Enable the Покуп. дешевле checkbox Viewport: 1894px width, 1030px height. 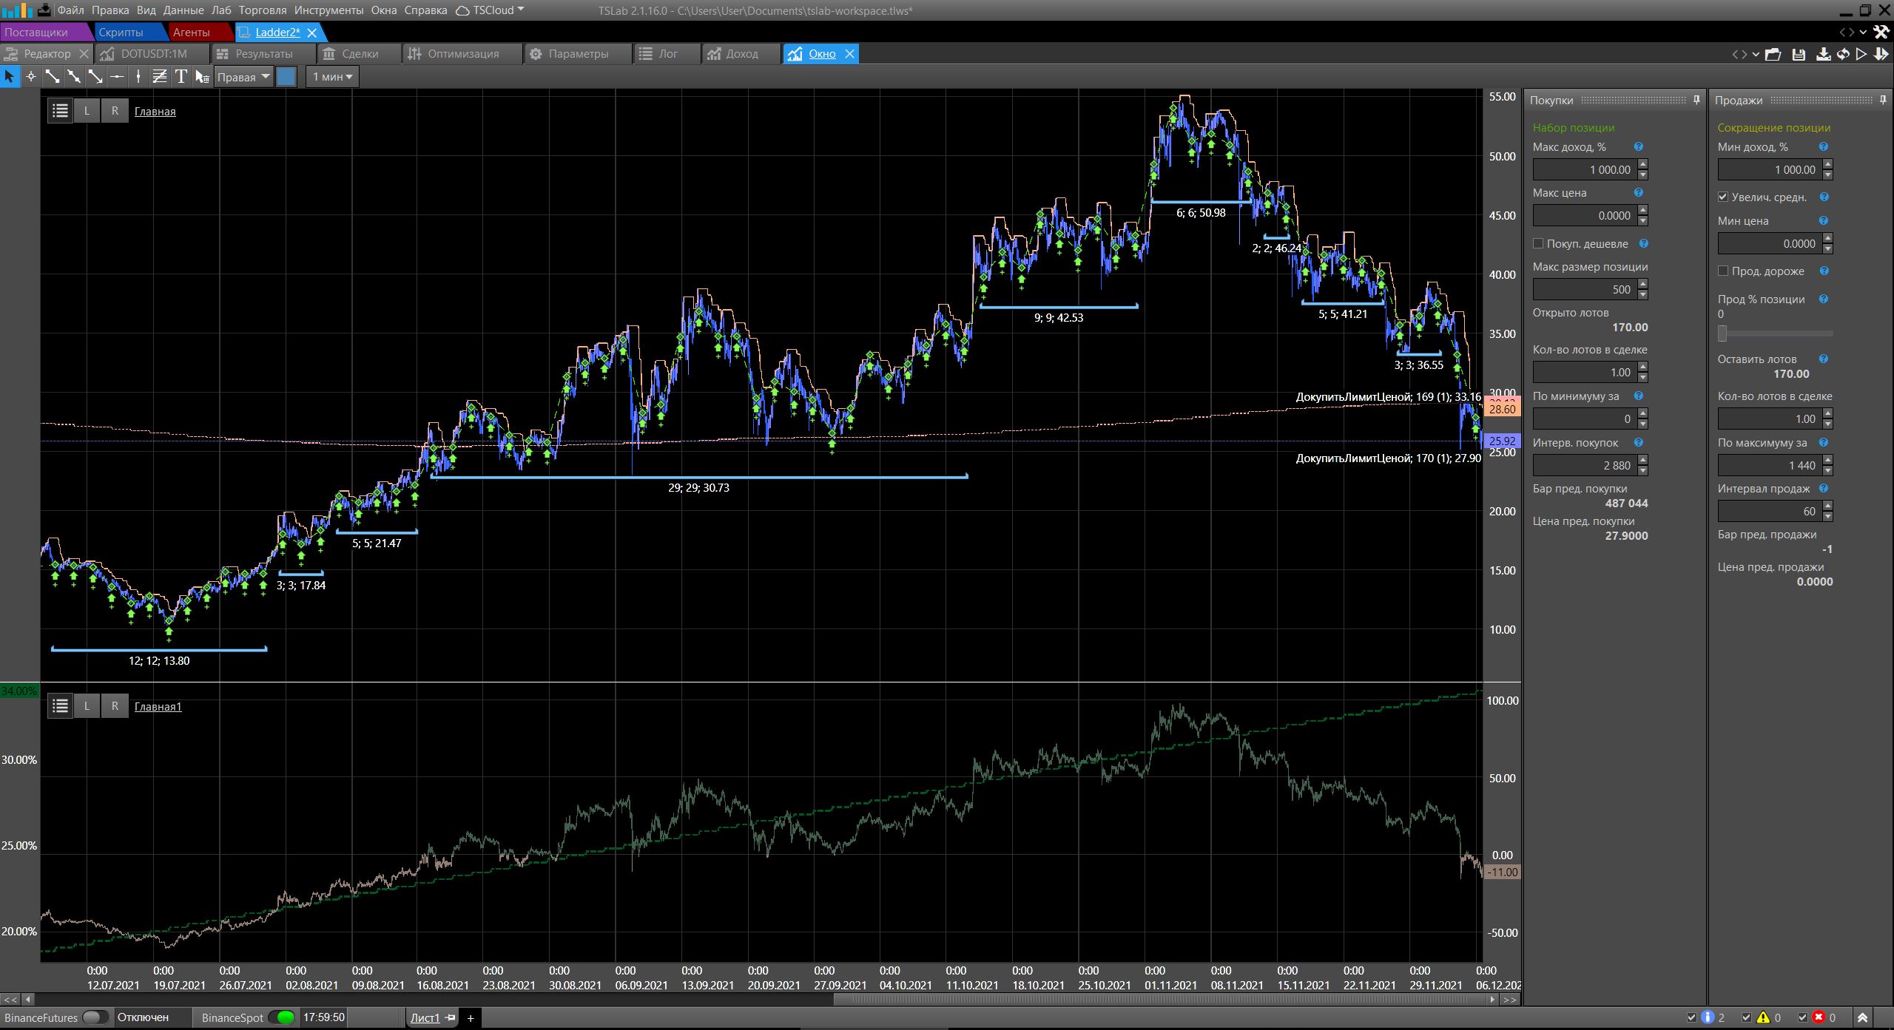coord(1538,243)
